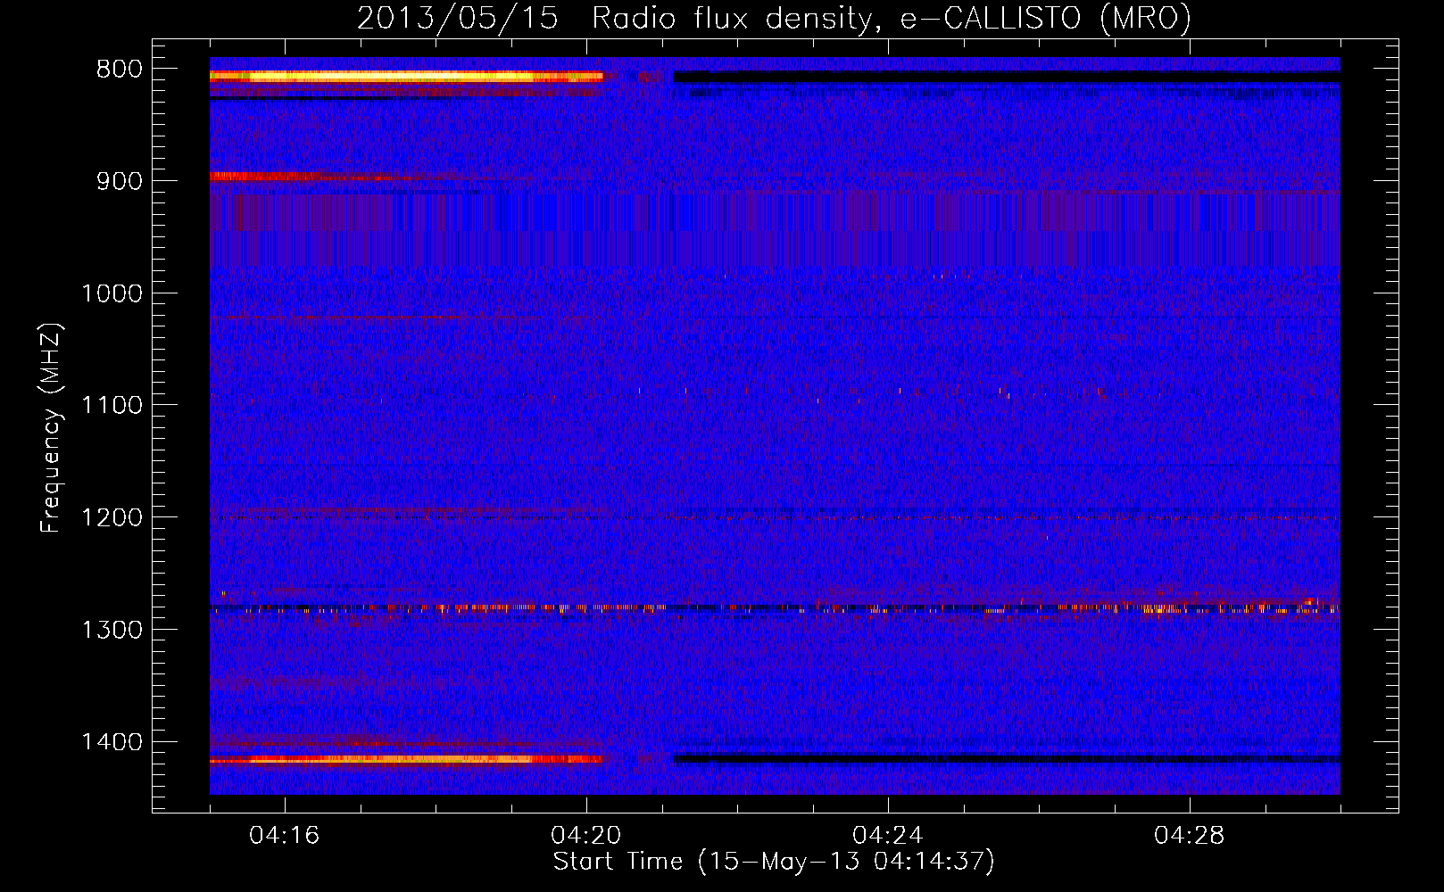The image size is (1444, 892).
Task: Click the 04:28 time tick label
Action: [1190, 836]
